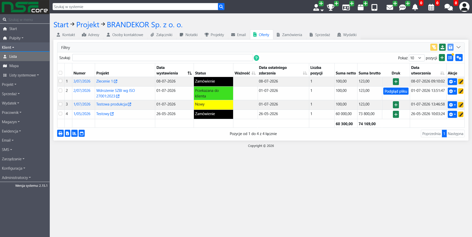Click into the Szukaj filter input field

[163, 58]
